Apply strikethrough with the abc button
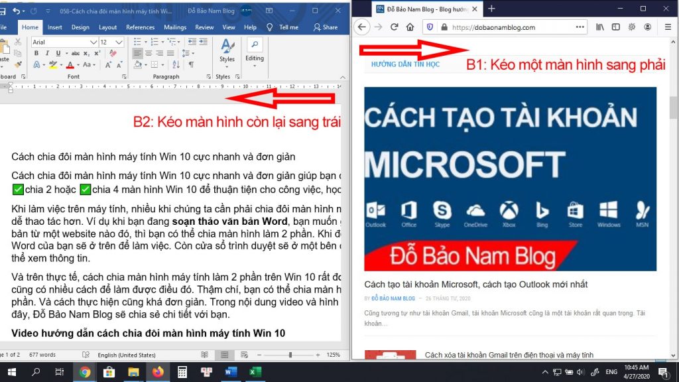 76,53
